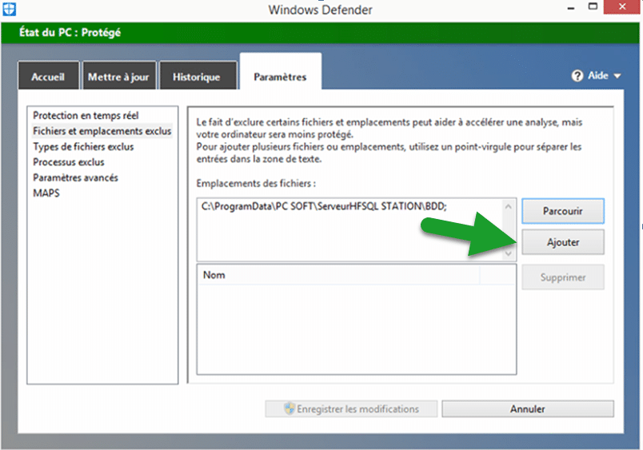Minimize the Windows Defender window
643x450 pixels.
pos(571,7)
